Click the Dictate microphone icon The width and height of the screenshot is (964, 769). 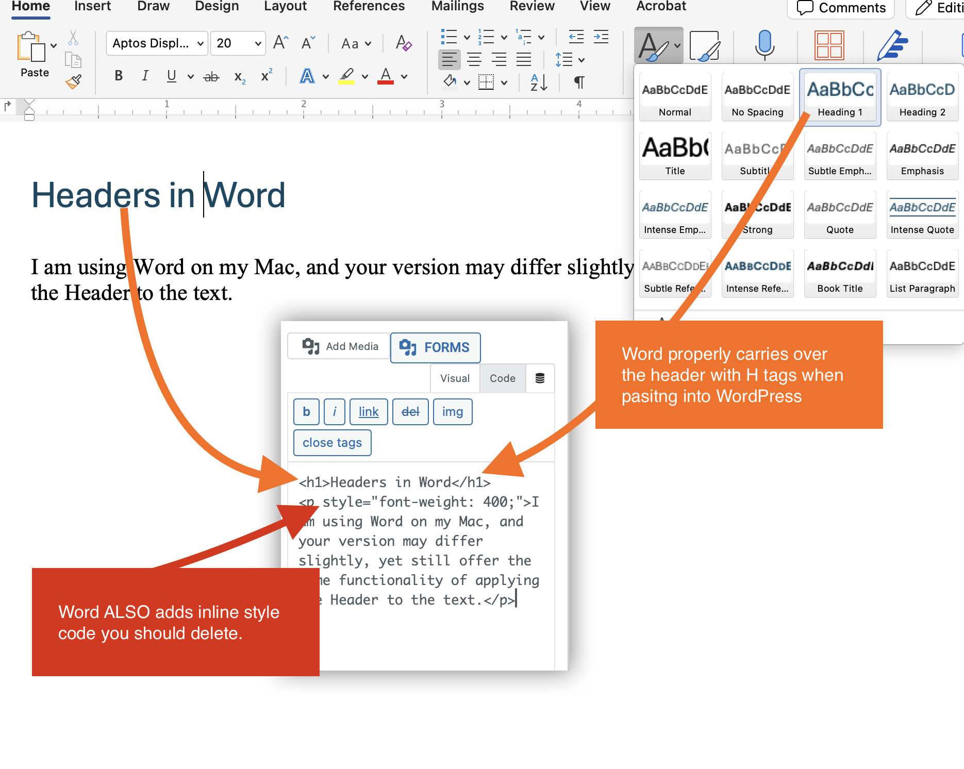pyautogui.click(x=764, y=45)
